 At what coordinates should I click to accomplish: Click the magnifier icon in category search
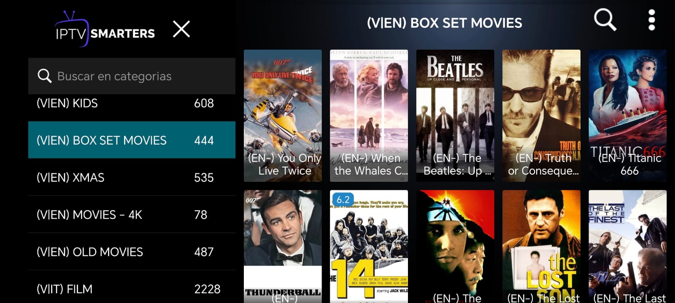pyautogui.click(x=44, y=76)
